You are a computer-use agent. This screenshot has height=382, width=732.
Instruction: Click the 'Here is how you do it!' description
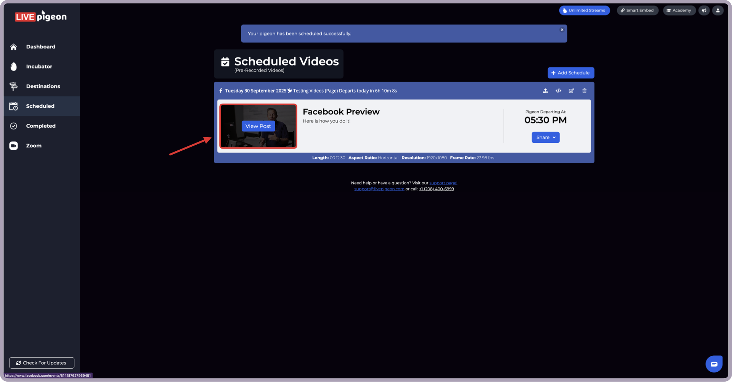(326, 121)
